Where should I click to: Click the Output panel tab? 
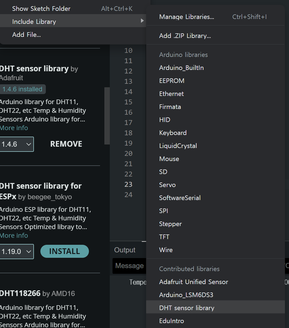coord(125,250)
